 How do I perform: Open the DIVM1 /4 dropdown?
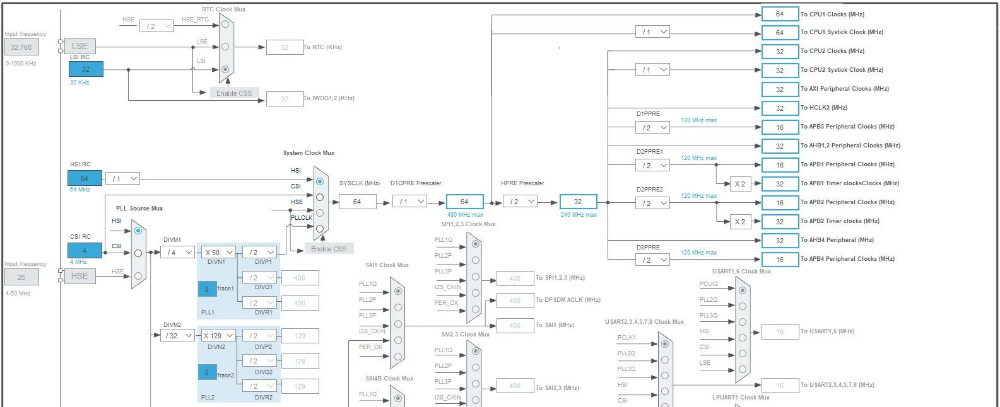(178, 252)
